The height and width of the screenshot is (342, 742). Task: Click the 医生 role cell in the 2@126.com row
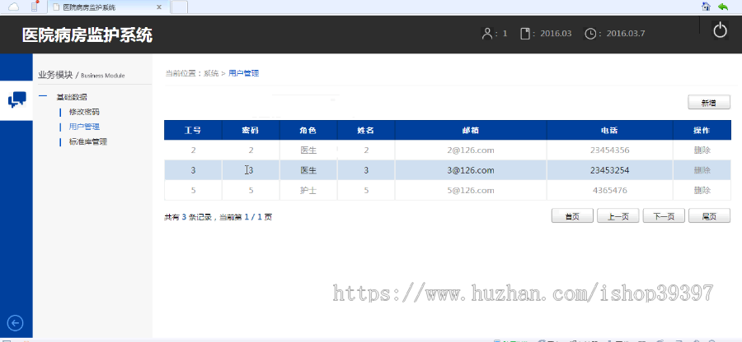[308, 150]
